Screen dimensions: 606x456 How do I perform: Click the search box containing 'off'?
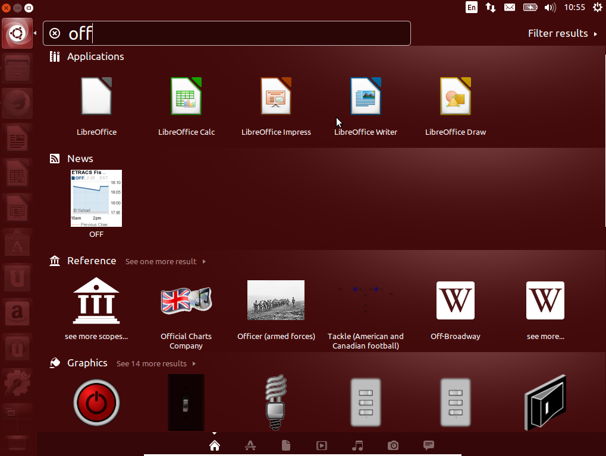(227, 34)
